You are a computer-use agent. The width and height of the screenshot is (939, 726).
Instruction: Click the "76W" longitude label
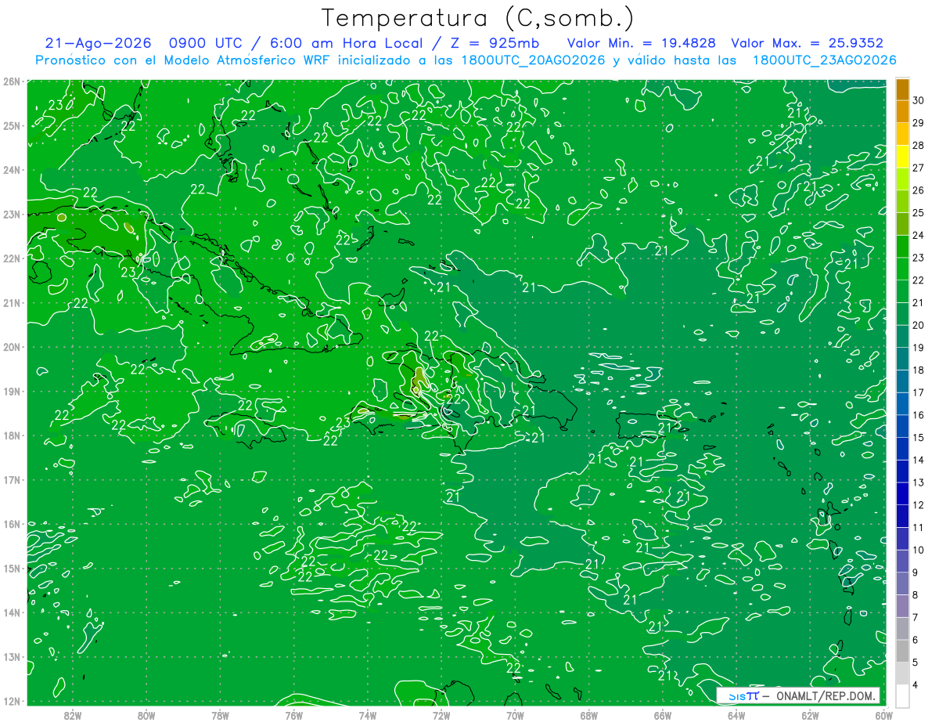click(293, 714)
